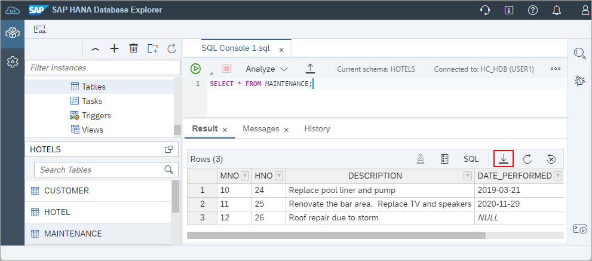Collapse all instances with chevron icon
Viewport: 592px width, 261px height.
[x=96, y=49]
